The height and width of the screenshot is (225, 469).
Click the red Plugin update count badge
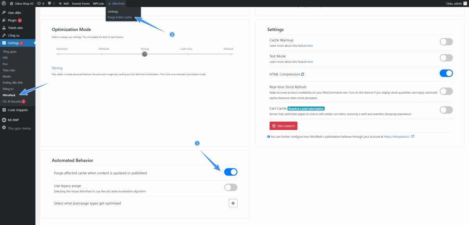(x=20, y=20)
